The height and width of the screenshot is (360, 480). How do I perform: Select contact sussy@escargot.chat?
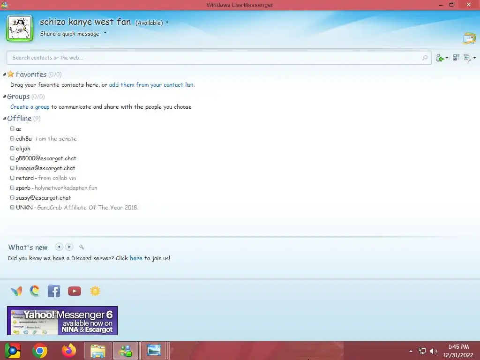[x=44, y=198]
